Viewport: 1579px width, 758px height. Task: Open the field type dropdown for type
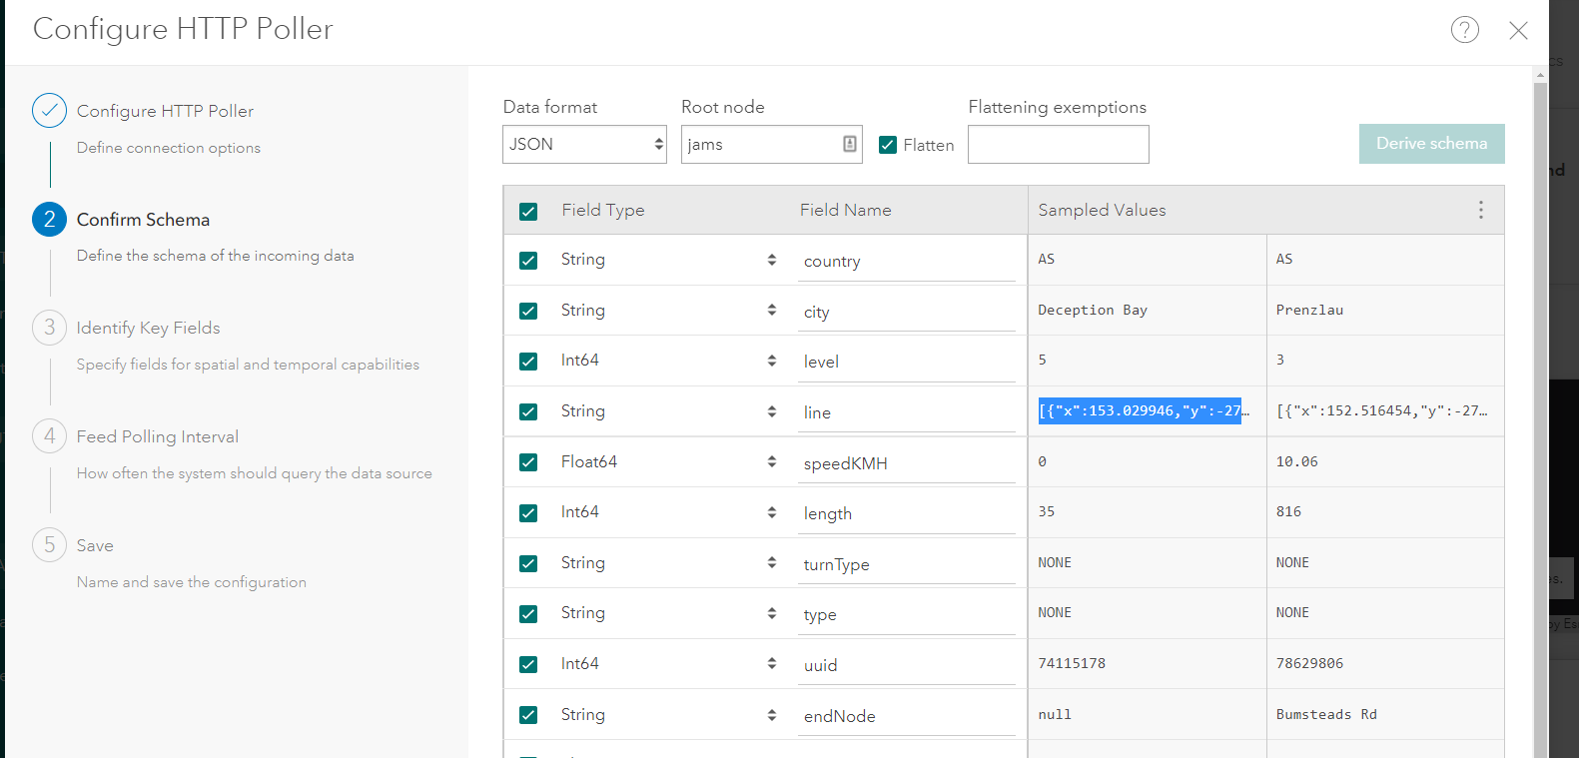668,613
